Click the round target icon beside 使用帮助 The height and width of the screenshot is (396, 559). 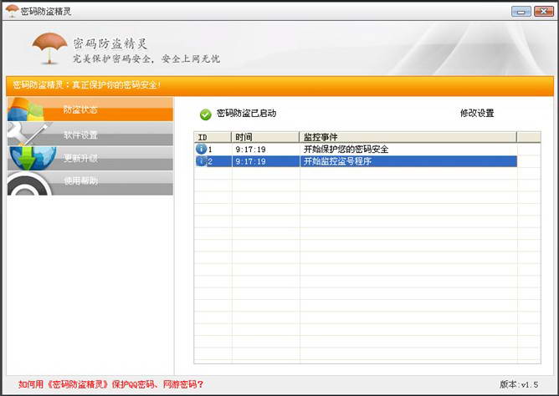point(28,182)
